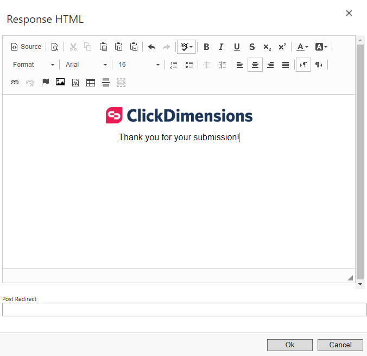The height and width of the screenshot is (356, 367).
Task: Set text direction left to right
Action: click(303, 65)
